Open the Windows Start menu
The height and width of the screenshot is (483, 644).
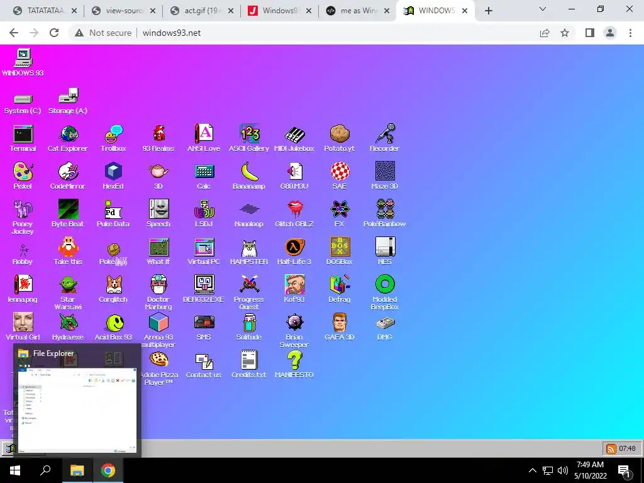15,470
